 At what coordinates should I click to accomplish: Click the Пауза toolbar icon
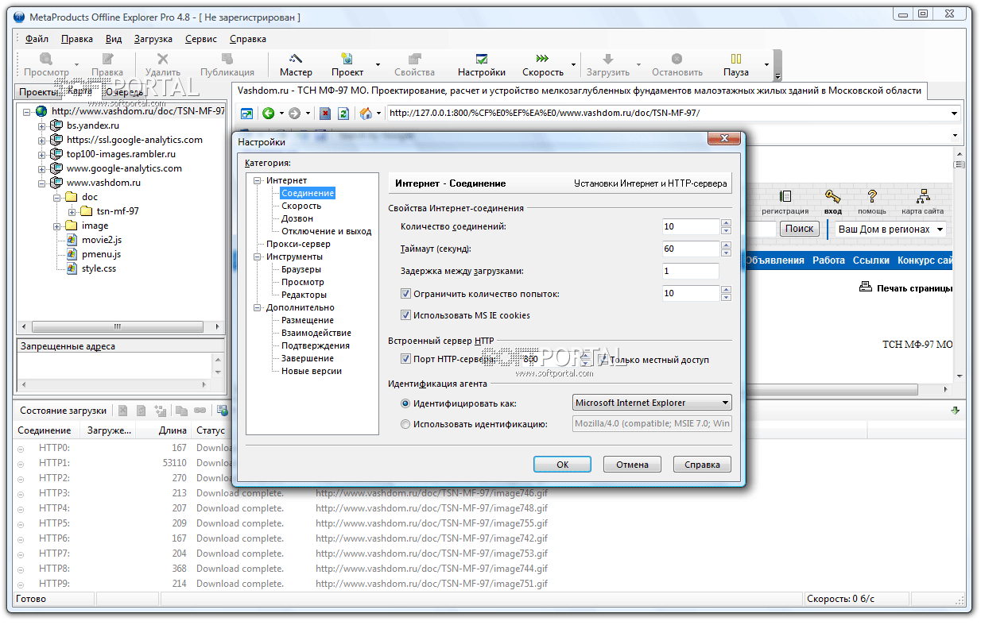coord(736,59)
